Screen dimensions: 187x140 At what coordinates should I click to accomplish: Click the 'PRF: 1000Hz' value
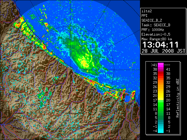pyautogui.click(x=153, y=30)
